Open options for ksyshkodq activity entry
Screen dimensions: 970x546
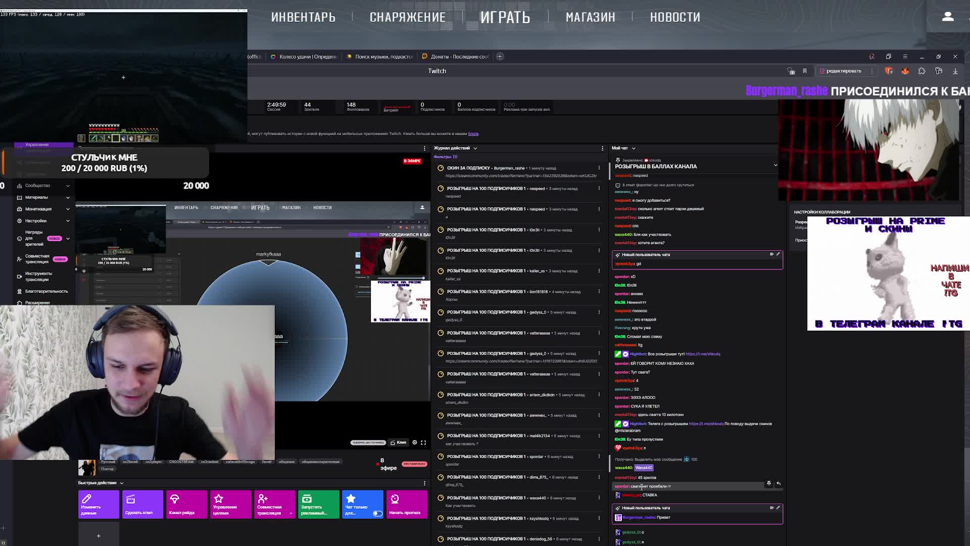[x=599, y=518]
